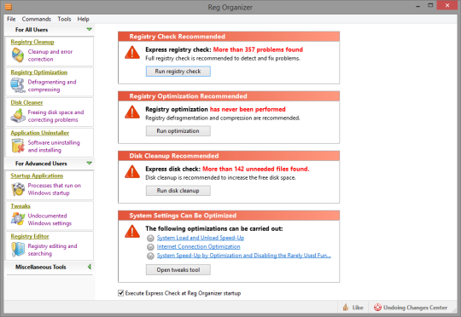Click the Run disk cleanup button

[x=178, y=191]
